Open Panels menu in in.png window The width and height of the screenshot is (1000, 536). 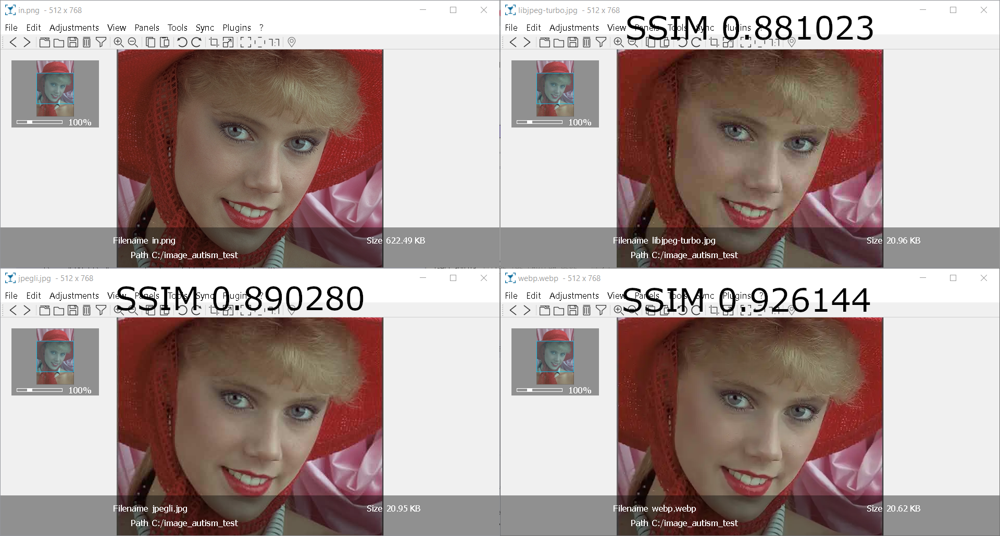[x=147, y=28]
